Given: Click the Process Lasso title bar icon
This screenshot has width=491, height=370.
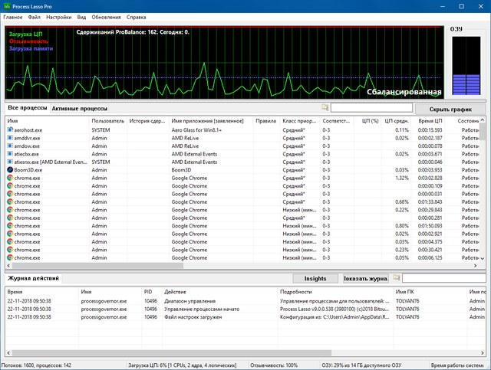Looking at the screenshot, I should 6,5.
